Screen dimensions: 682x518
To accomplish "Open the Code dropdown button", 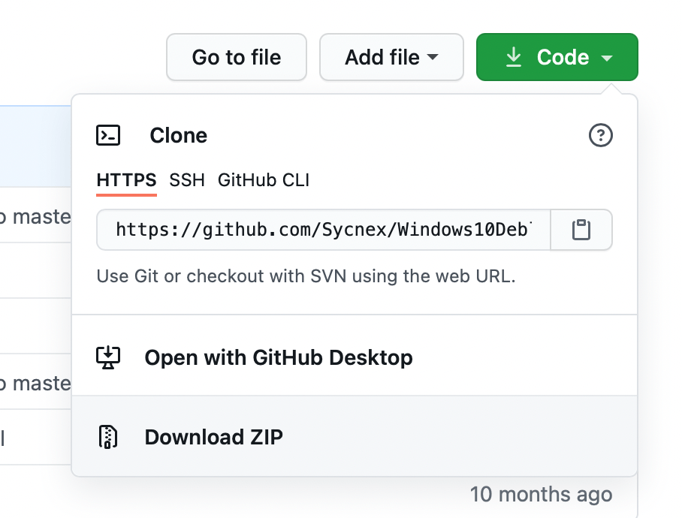I will (557, 57).
